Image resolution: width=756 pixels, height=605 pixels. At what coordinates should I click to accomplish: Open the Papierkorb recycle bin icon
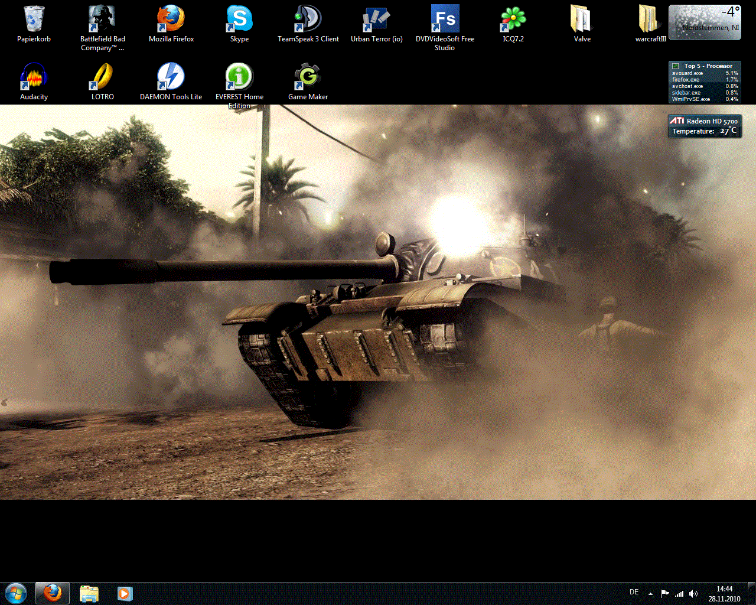click(x=34, y=25)
